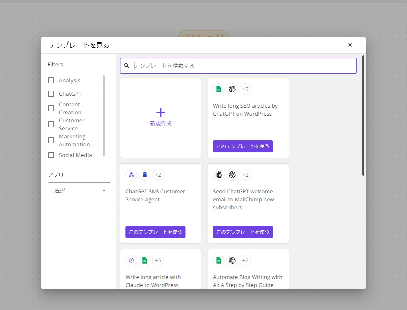Click the 'Filters' heading text
Screen dimensions: 407x310
(55, 64)
